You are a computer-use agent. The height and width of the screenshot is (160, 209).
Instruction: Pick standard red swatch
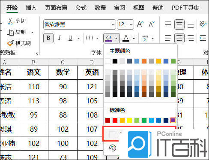(115, 120)
